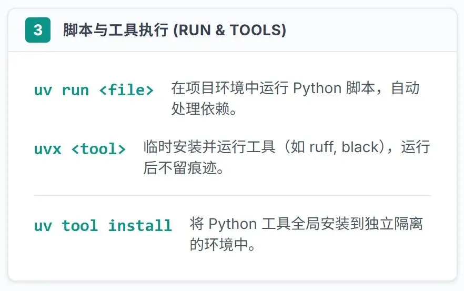Click the text 将 Python 工具全局安装到独立隔离

[x=306, y=224]
